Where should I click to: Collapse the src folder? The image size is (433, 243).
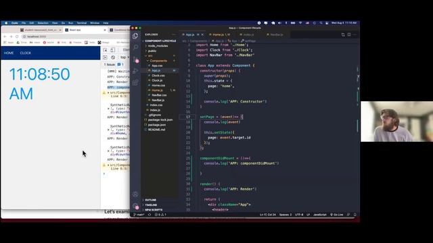click(150, 56)
